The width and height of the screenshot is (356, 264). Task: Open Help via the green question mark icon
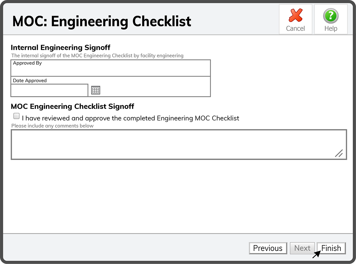(331, 16)
